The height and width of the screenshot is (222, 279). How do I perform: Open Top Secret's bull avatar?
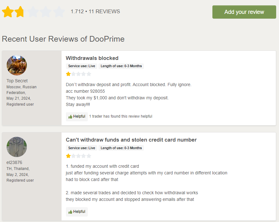click(17, 65)
